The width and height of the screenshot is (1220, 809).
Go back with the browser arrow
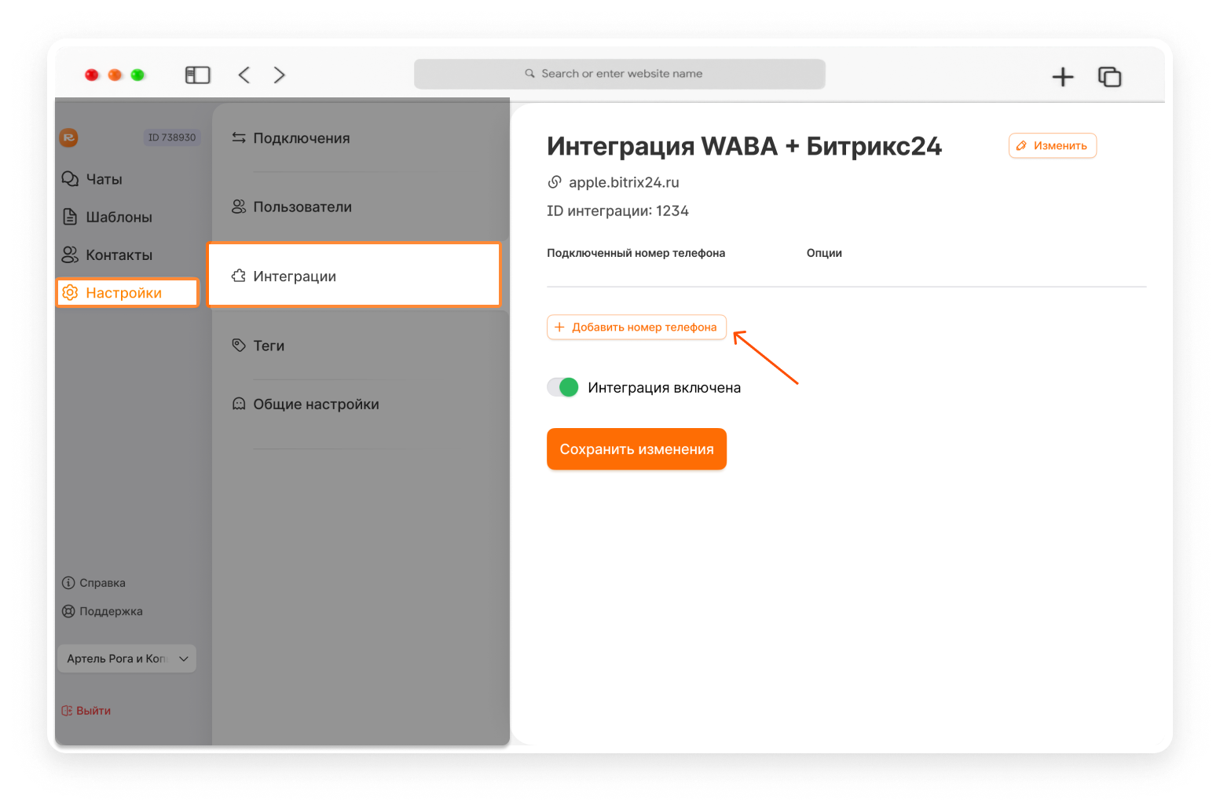pos(244,75)
